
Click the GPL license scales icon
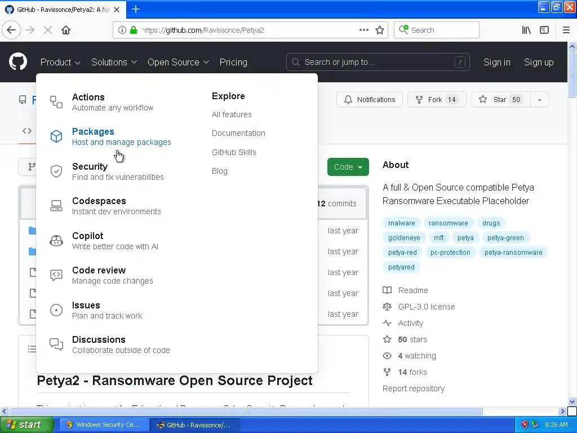tap(387, 306)
